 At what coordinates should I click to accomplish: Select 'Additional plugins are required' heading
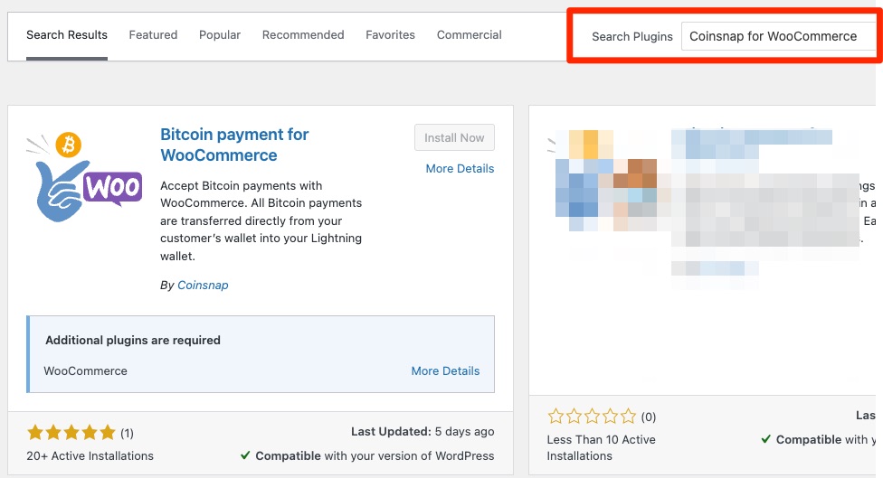click(x=133, y=341)
